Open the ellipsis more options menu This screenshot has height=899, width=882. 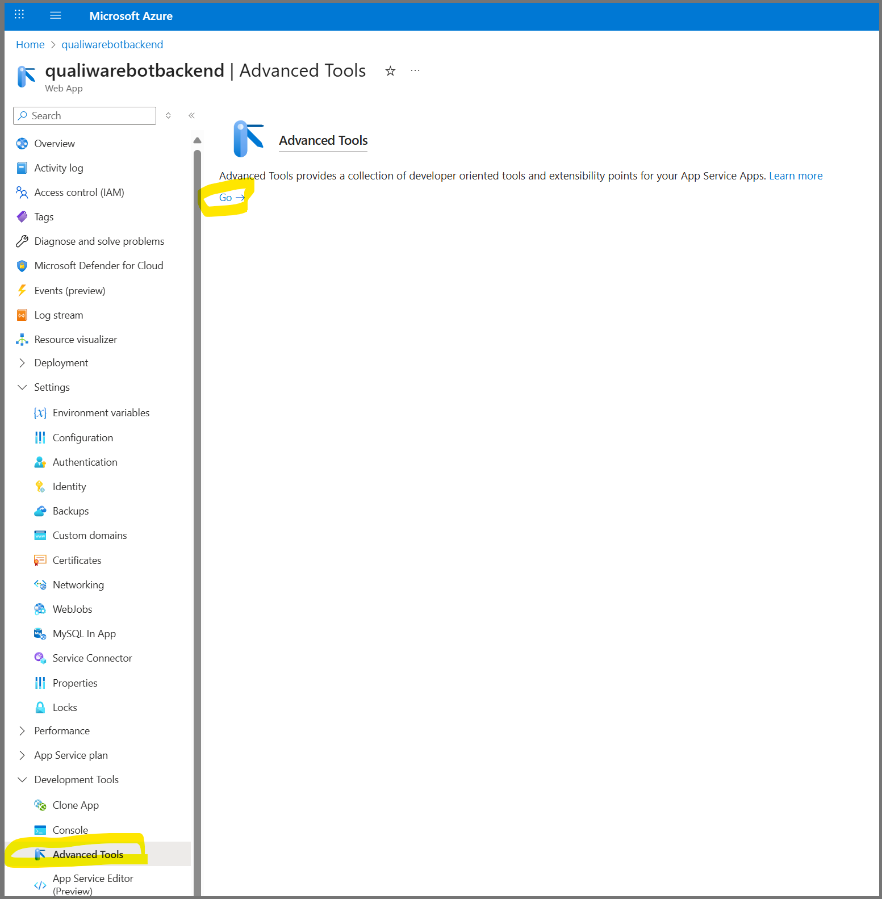(x=415, y=71)
